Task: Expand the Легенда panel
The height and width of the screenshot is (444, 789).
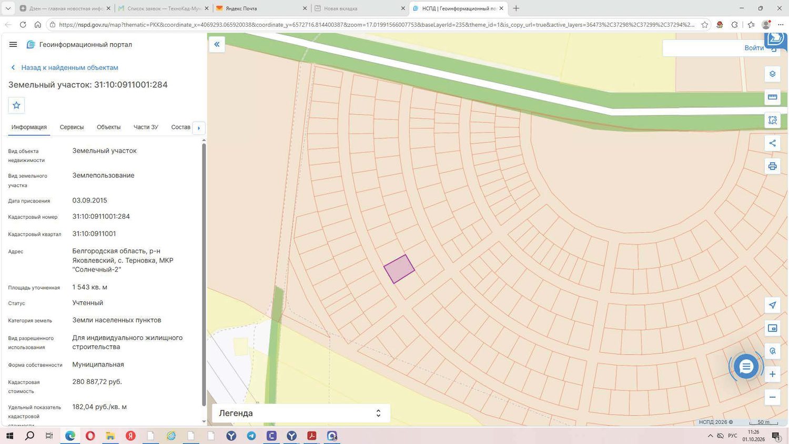Action: (301, 413)
